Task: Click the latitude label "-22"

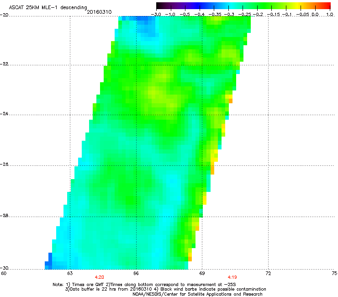Action: click(x=4, y=64)
